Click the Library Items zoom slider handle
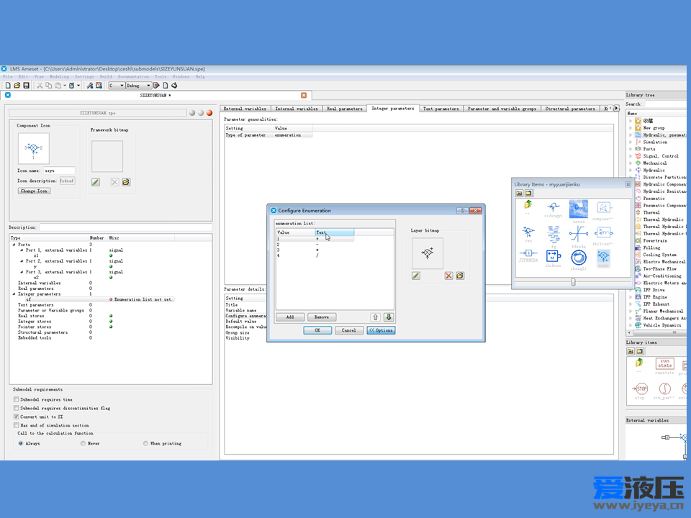691x518 pixels. coord(573,282)
